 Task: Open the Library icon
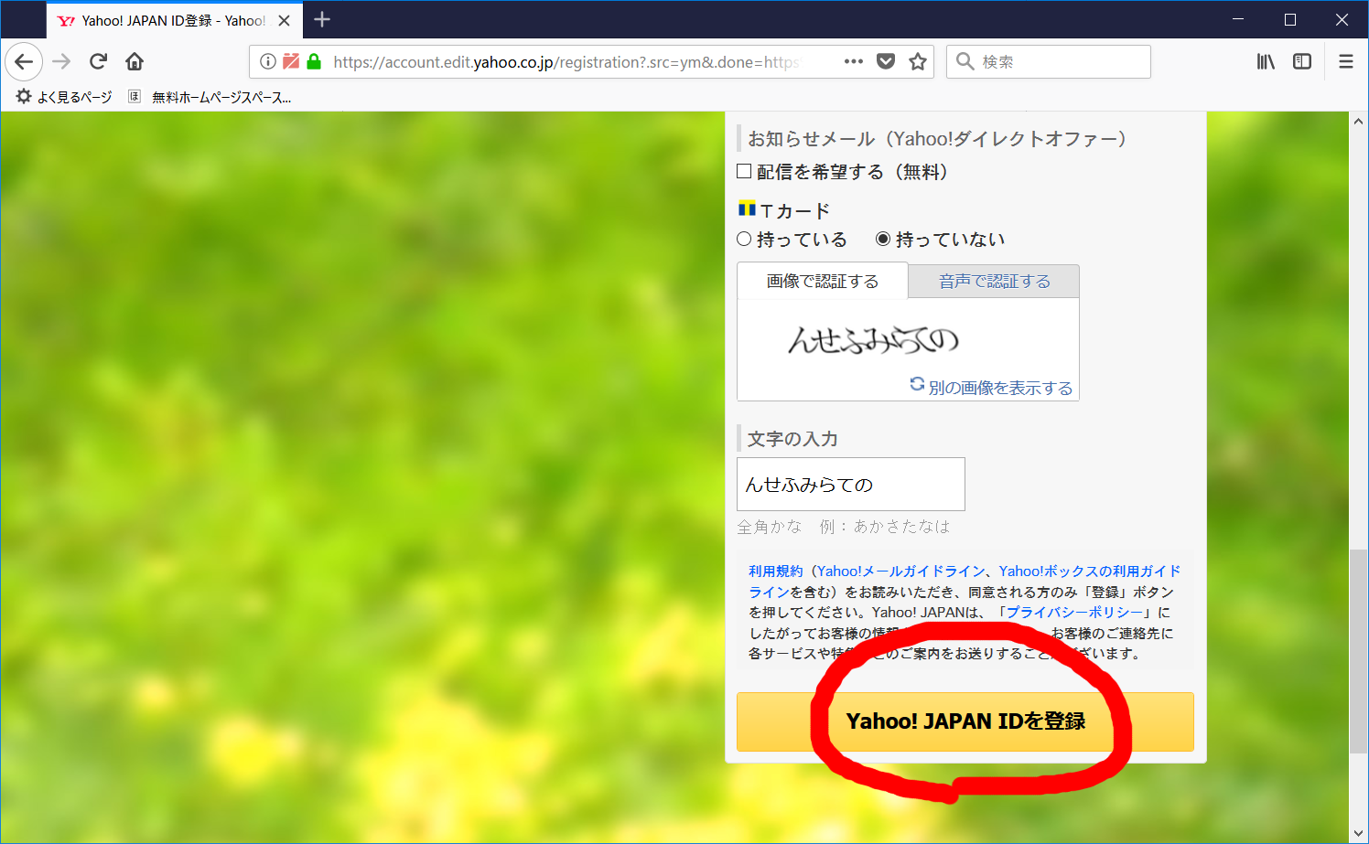coord(1266,61)
